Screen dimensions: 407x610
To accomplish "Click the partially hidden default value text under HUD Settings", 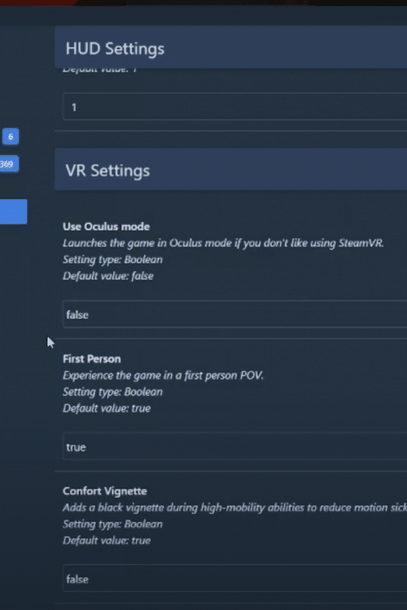I will 100,70.
